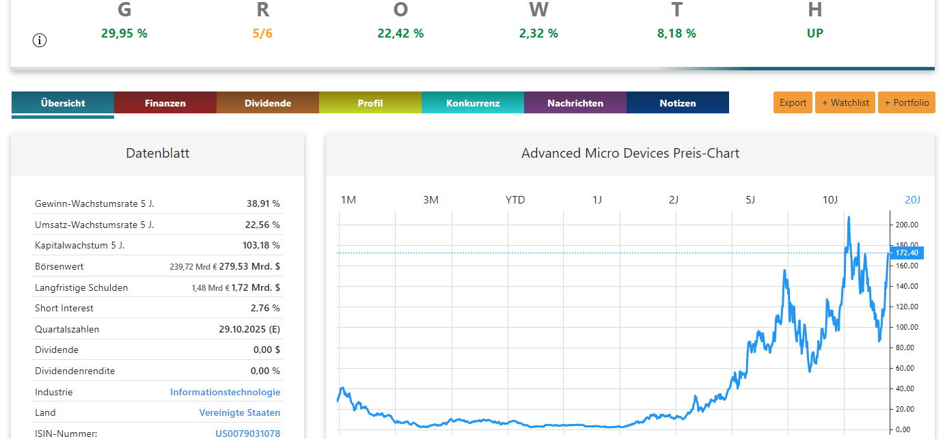Click the Datenblatt panel heading
The image size is (945, 439).
pos(158,153)
